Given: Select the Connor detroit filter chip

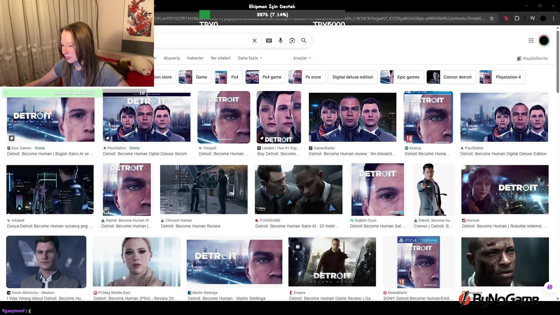Looking at the screenshot, I should click(451, 77).
